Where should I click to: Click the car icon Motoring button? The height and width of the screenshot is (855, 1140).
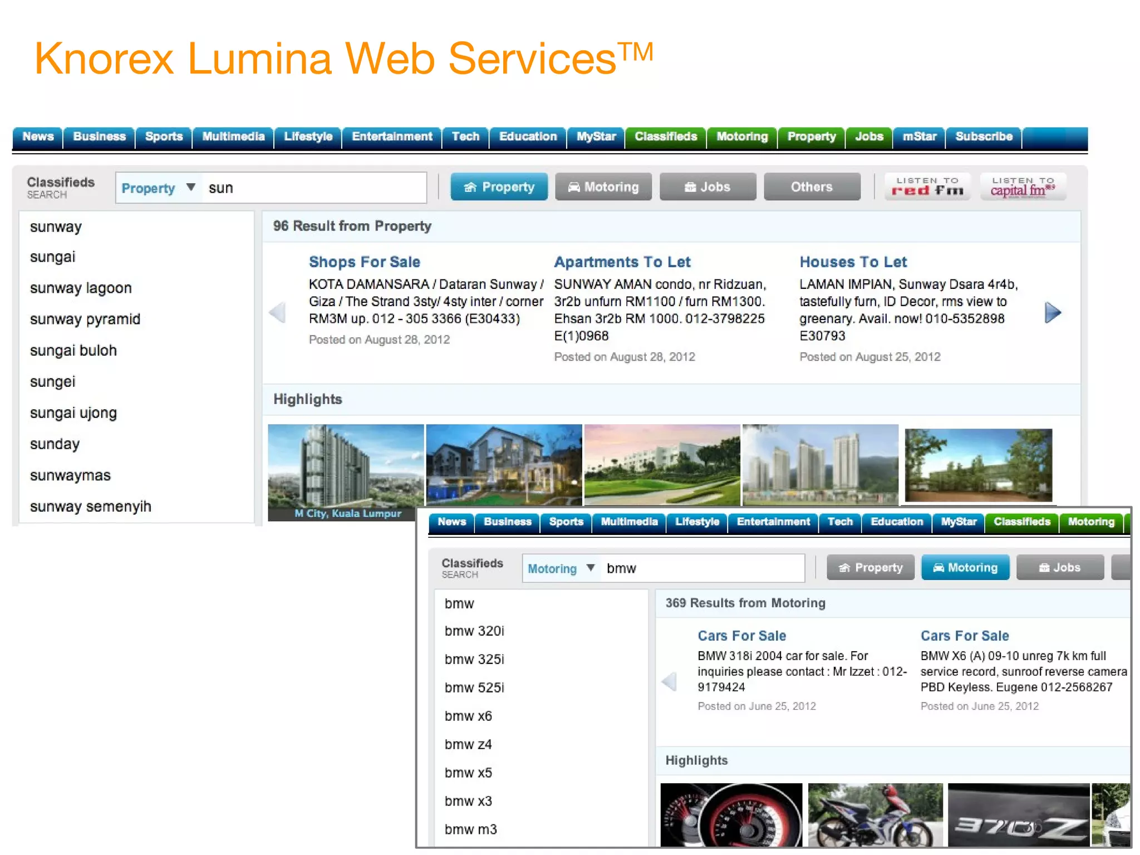603,187
